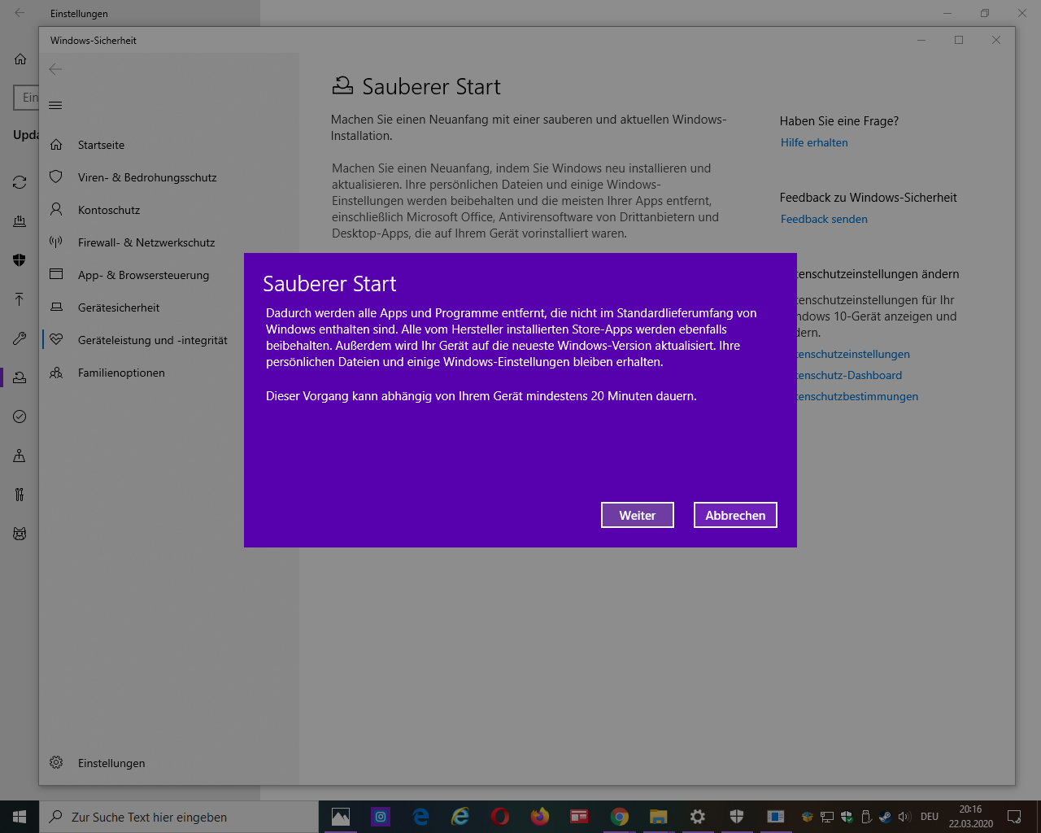Toggle the hamburger menu in Windows-Sicherheit
Viewport: 1041px width, 833px height.
point(55,105)
